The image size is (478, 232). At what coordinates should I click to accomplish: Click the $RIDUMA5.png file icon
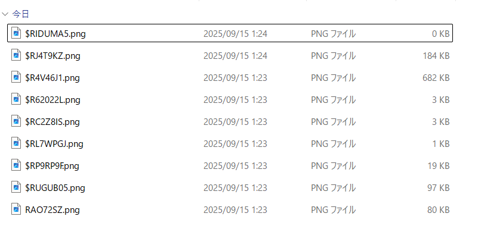coord(16,33)
